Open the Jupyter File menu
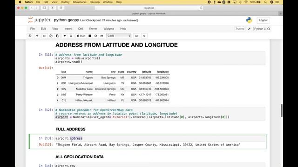The height and width of the screenshot is (167, 298). click(32, 29)
